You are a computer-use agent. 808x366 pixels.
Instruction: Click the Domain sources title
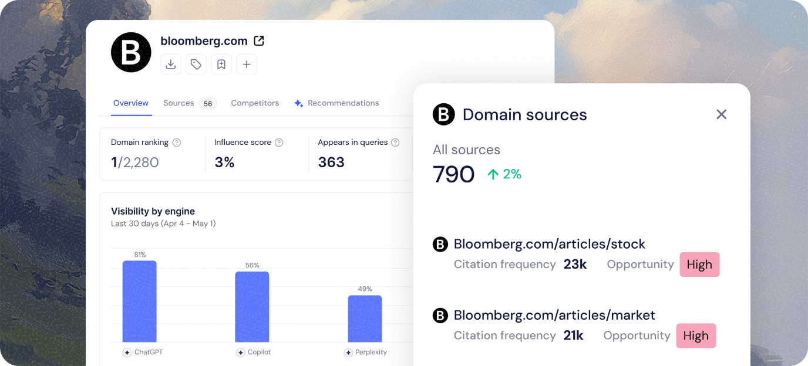coord(525,114)
